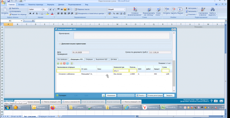This screenshot has width=230, height=118.
Task: Click the Paste (Вставить) clipboard icon
Action: click(x=5, y=10)
